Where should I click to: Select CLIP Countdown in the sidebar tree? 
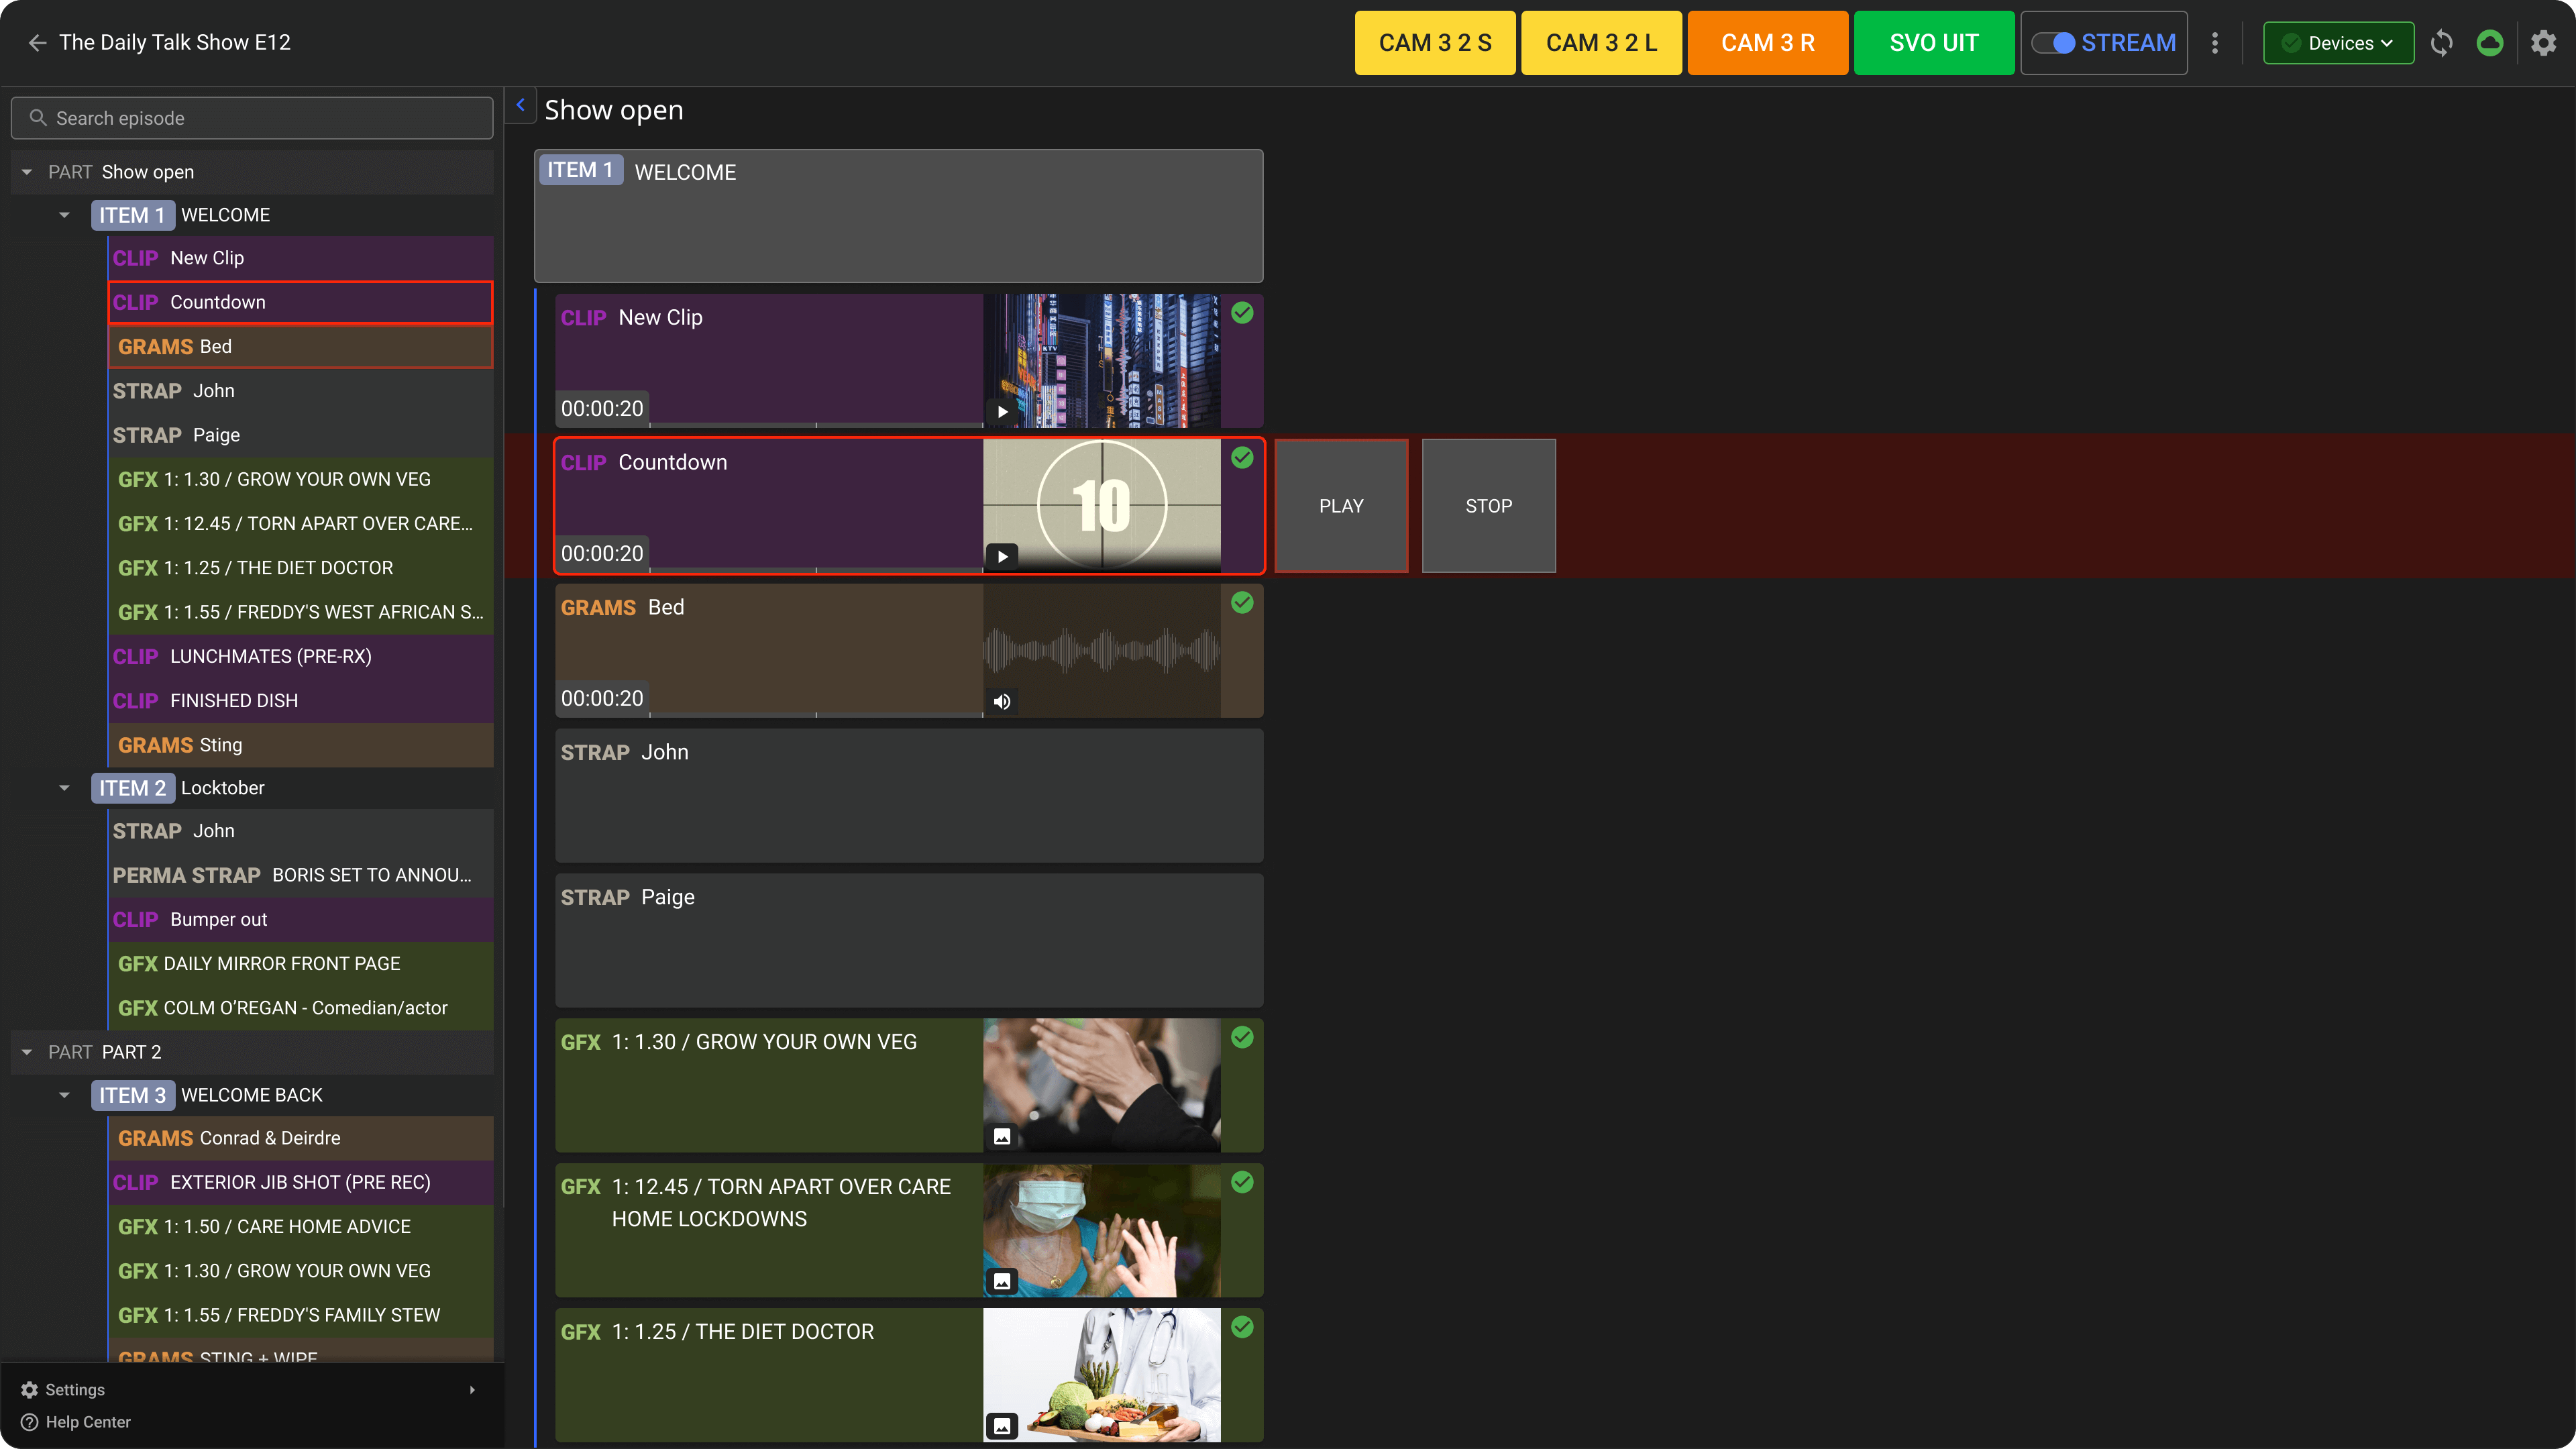click(x=300, y=302)
